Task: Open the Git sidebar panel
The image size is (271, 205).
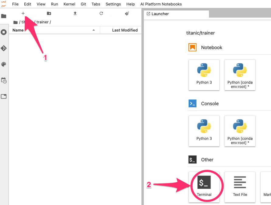Action: pos(4,48)
